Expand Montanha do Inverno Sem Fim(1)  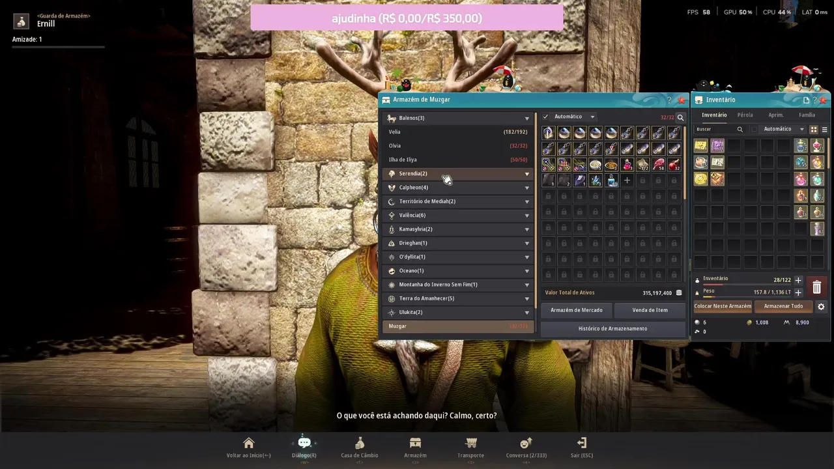pos(458,285)
